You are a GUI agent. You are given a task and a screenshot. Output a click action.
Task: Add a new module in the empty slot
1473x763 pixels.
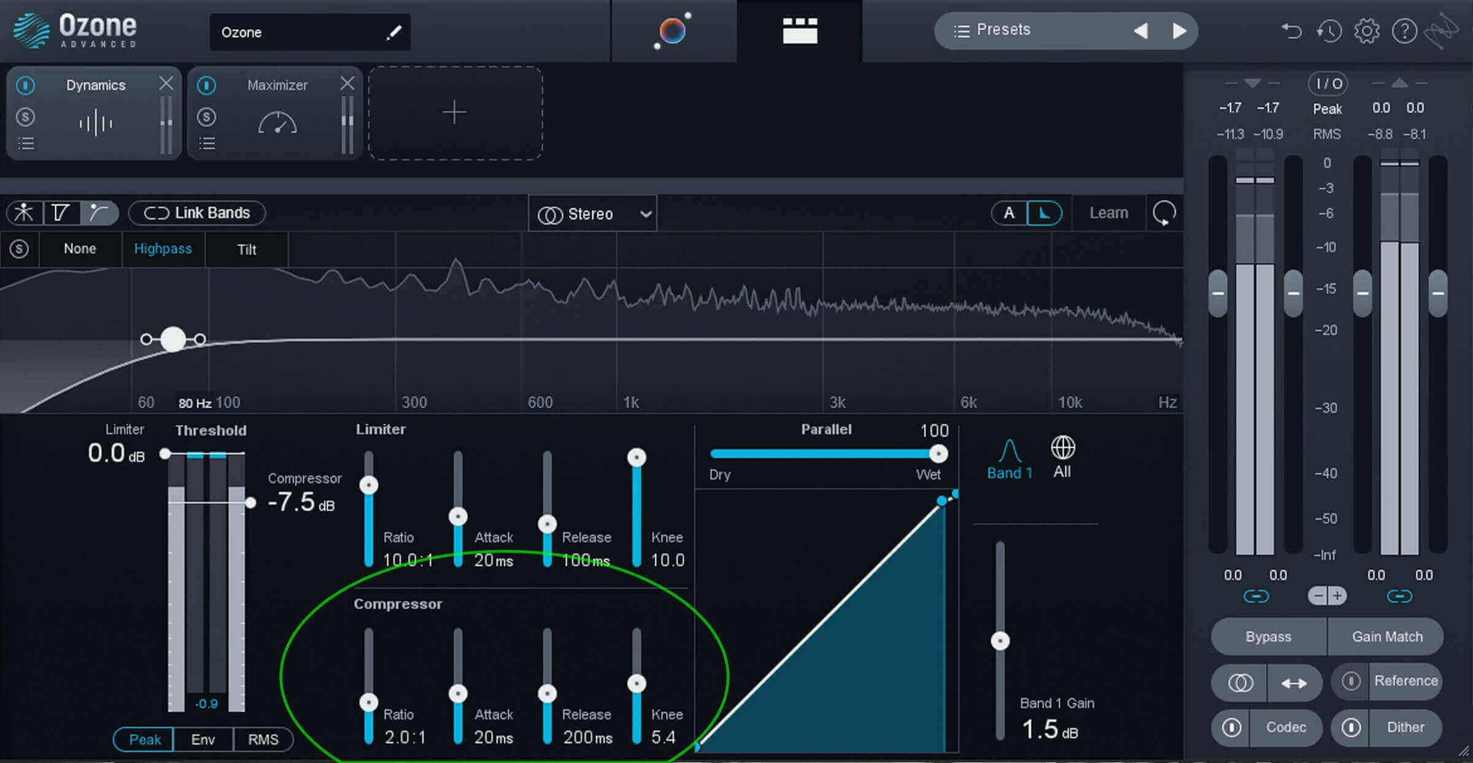tap(455, 113)
